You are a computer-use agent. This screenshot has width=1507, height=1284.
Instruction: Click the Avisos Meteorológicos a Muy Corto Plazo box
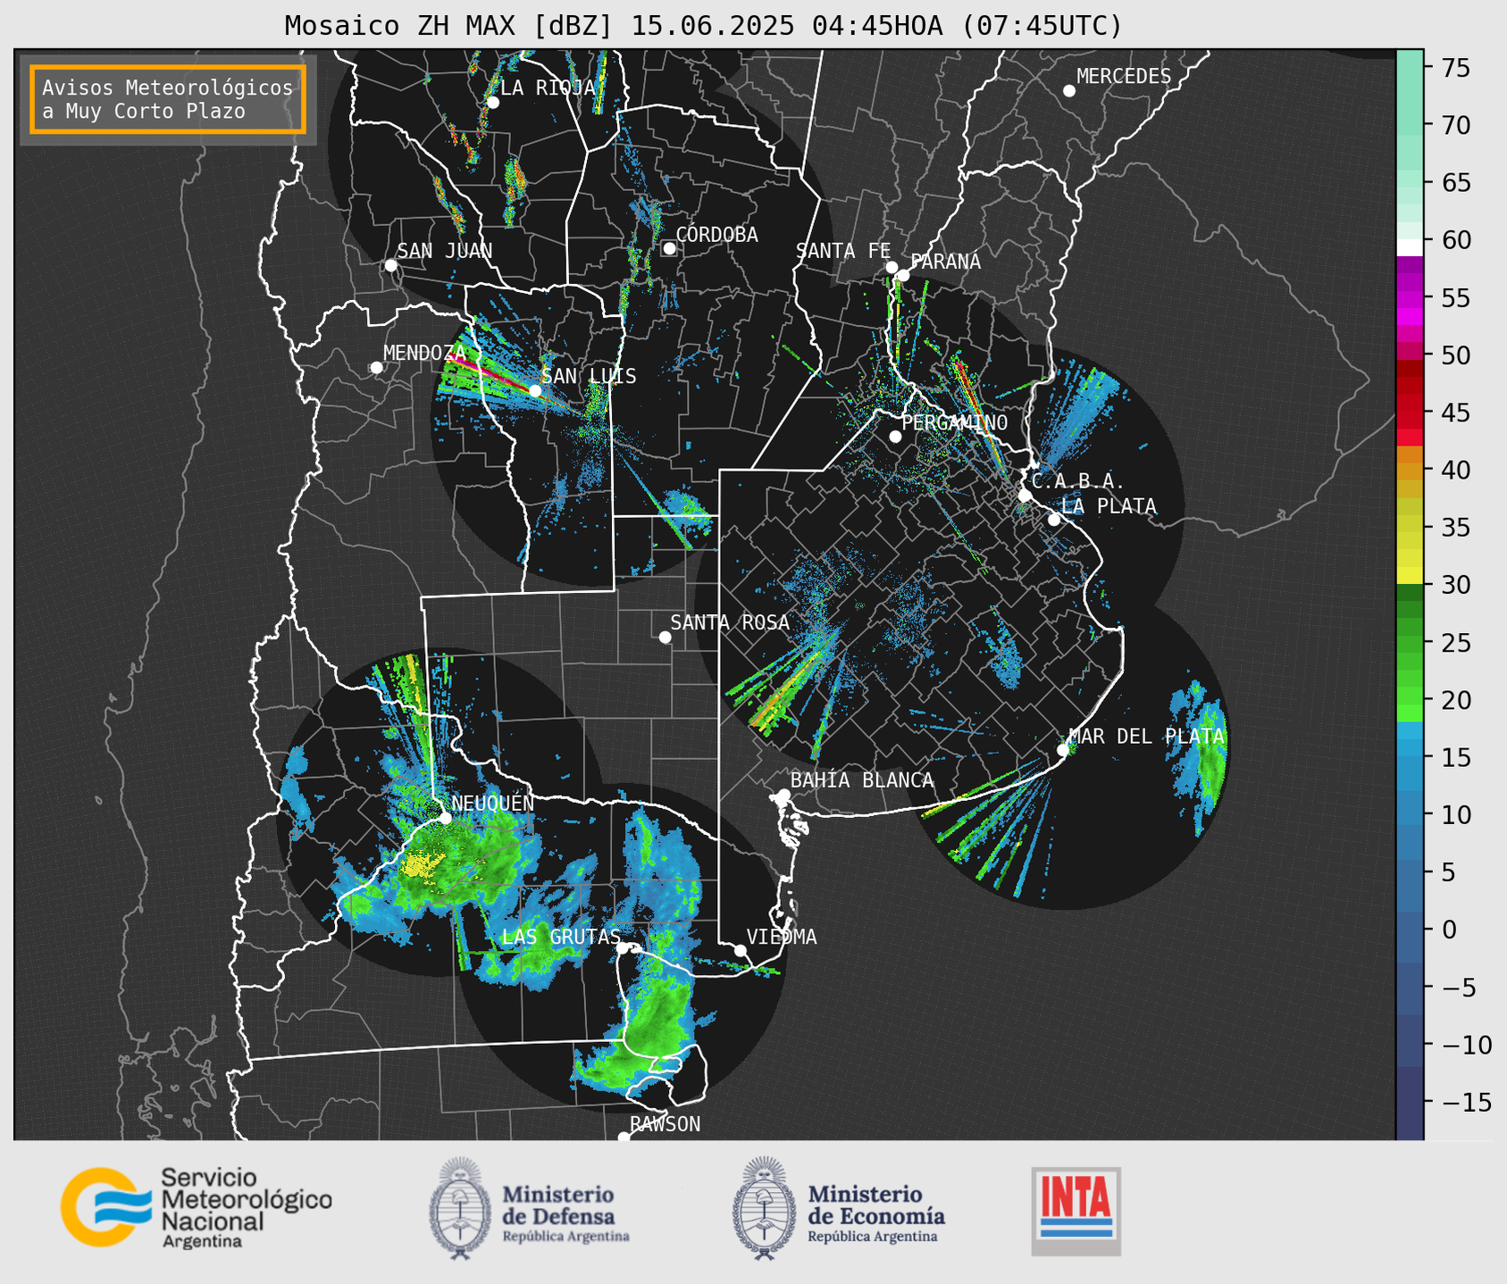point(168,99)
